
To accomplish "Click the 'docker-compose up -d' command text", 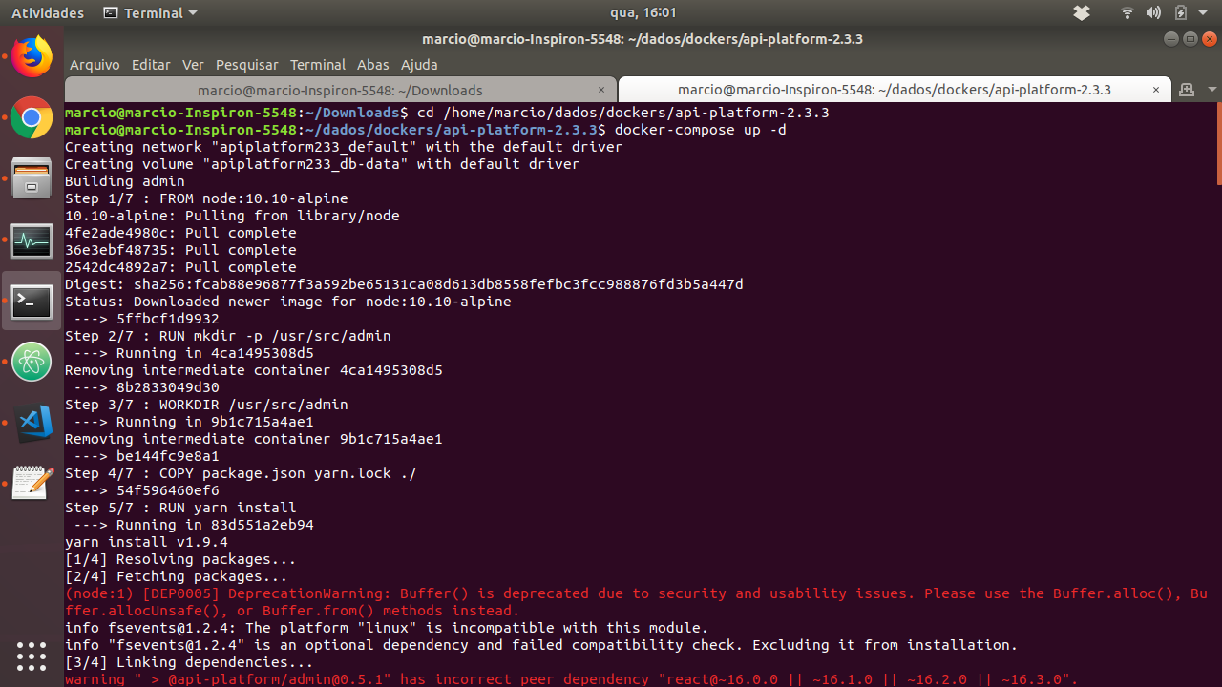I will pyautogui.click(x=701, y=130).
